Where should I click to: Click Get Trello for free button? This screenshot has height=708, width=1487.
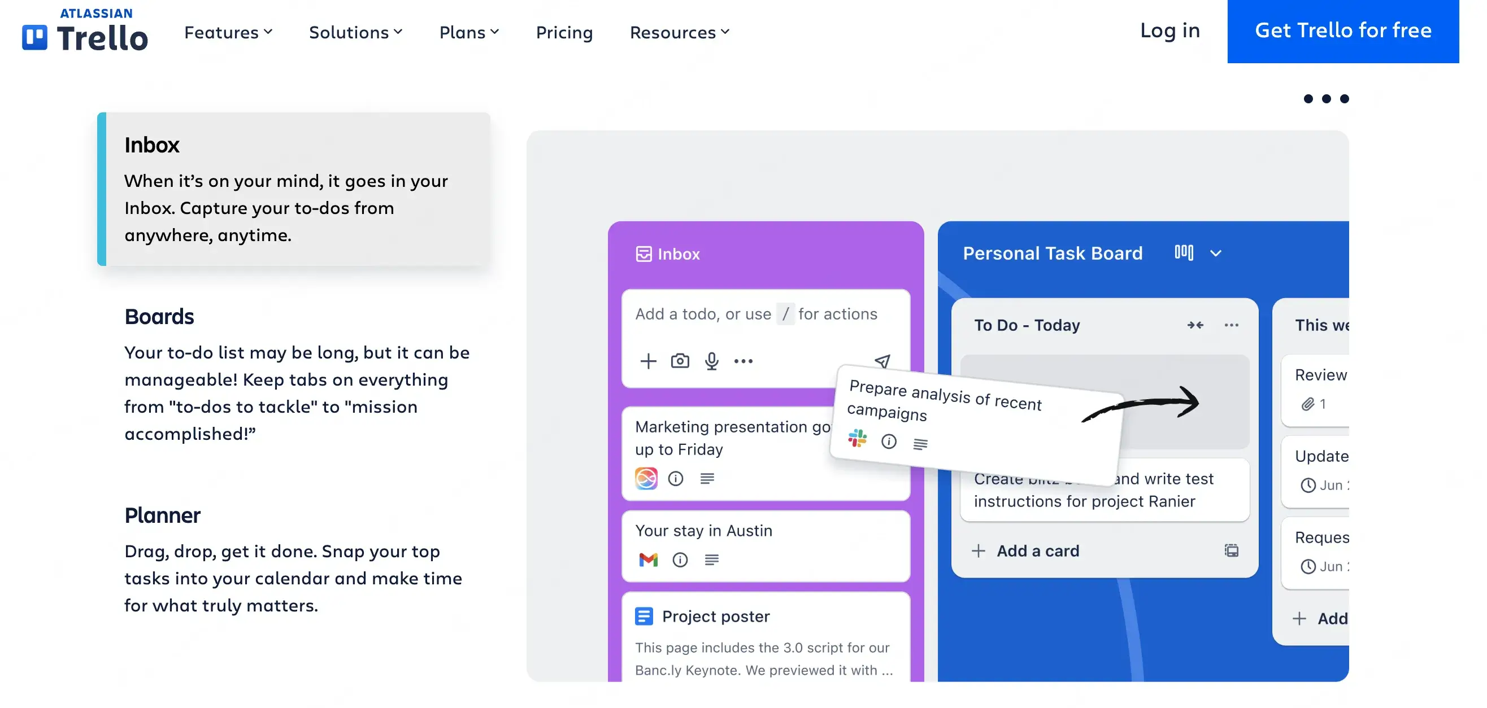click(1343, 31)
